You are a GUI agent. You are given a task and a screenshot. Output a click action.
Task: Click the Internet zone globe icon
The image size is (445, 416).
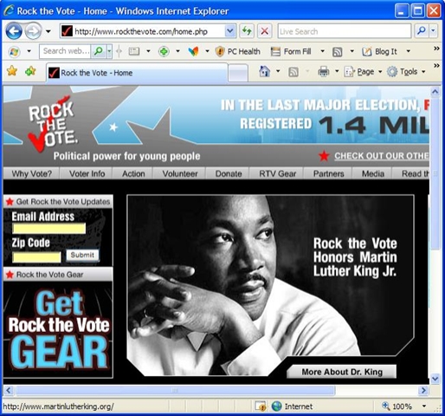(x=276, y=406)
